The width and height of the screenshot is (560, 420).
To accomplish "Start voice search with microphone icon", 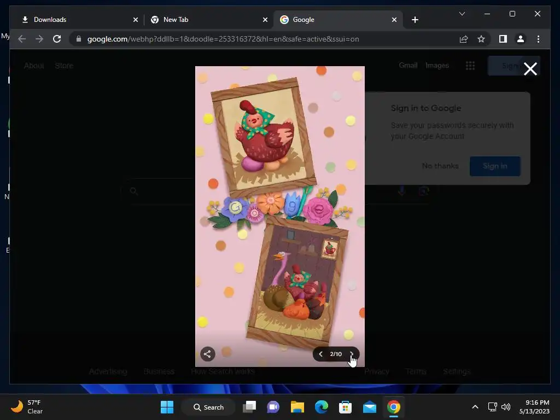I will [402, 191].
